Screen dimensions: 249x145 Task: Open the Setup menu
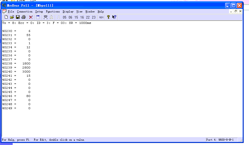39,11
